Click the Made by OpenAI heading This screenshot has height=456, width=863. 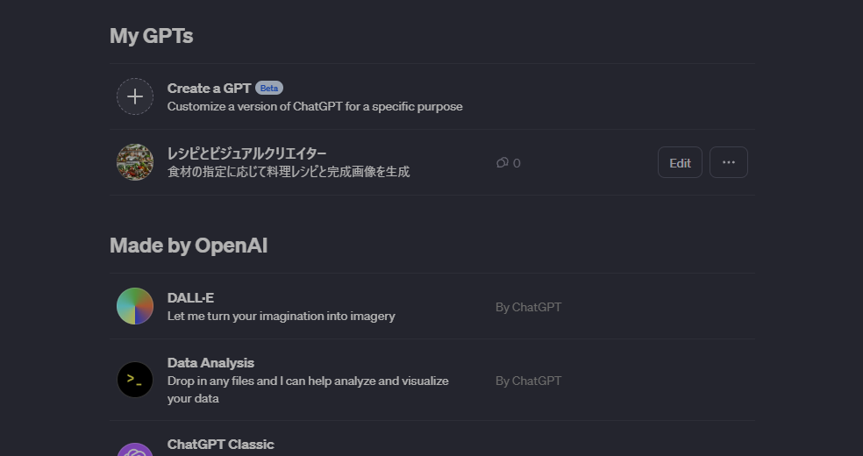click(x=189, y=246)
